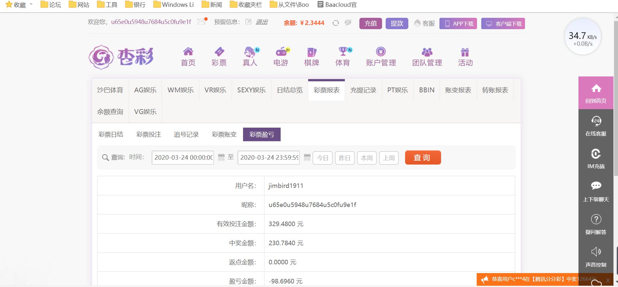Close the winning notification banner
This screenshot has height=287, width=618.
[608, 281]
